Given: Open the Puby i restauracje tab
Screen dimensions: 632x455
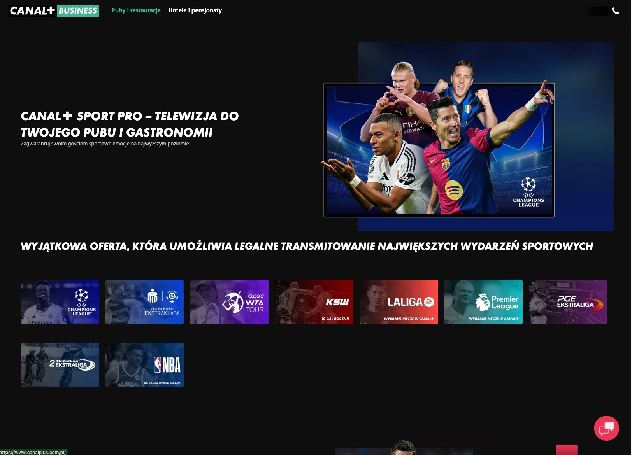Looking at the screenshot, I should click(136, 10).
